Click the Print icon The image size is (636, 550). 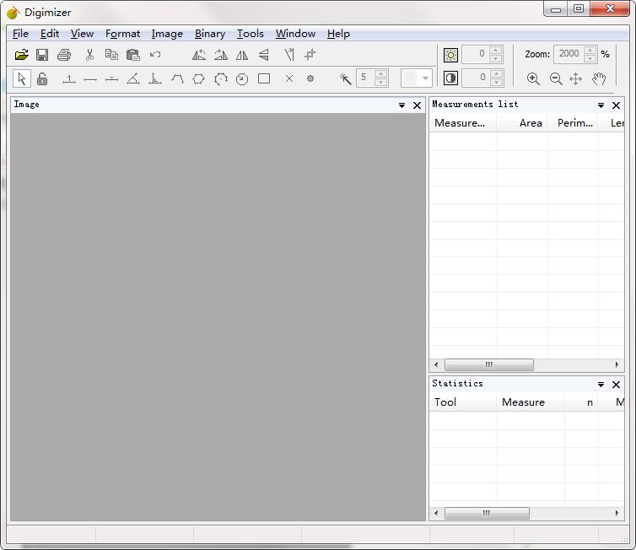pyautogui.click(x=64, y=54)
